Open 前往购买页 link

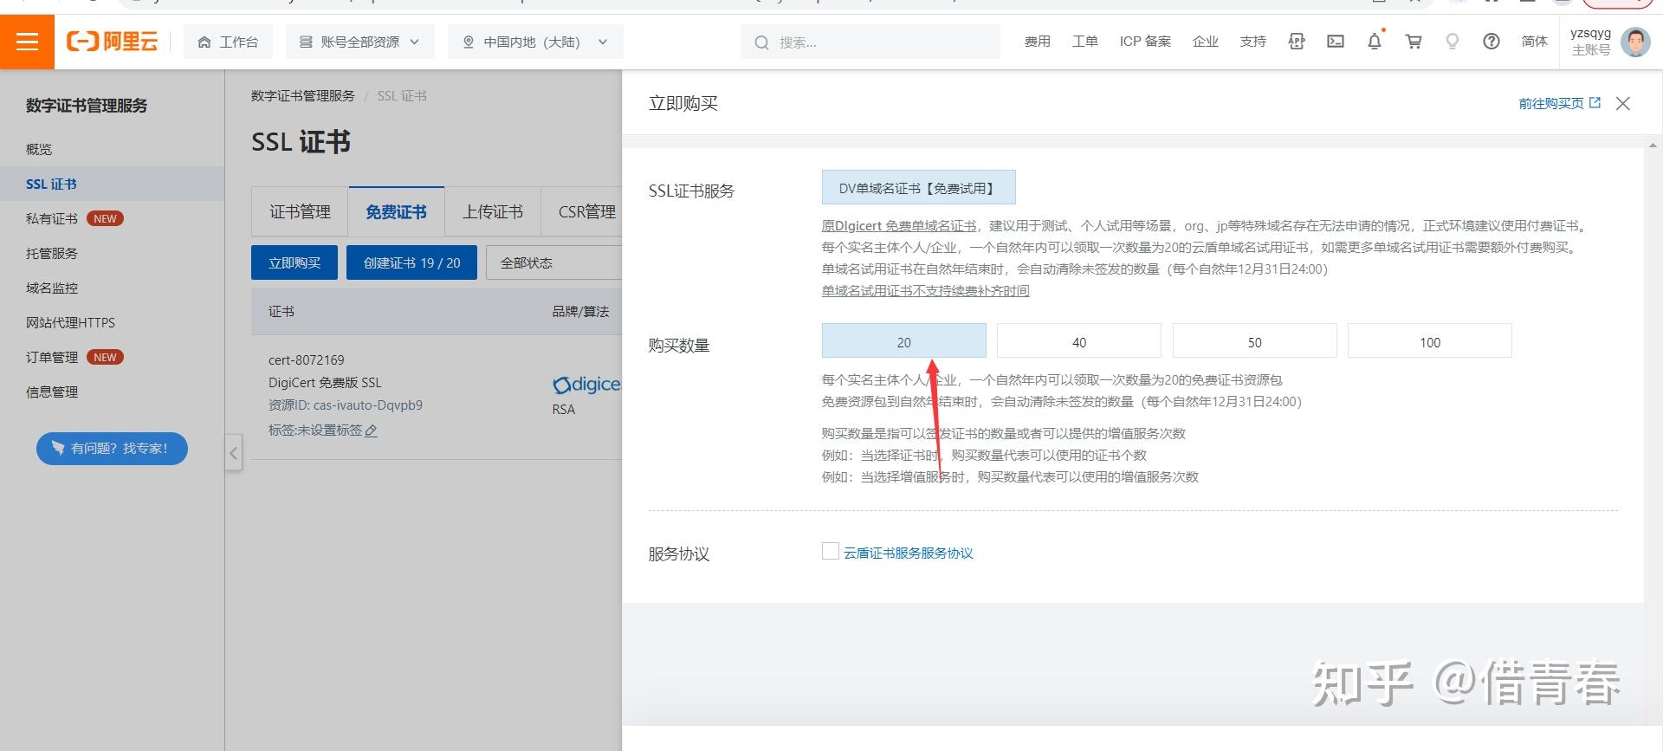[1559, 103]
